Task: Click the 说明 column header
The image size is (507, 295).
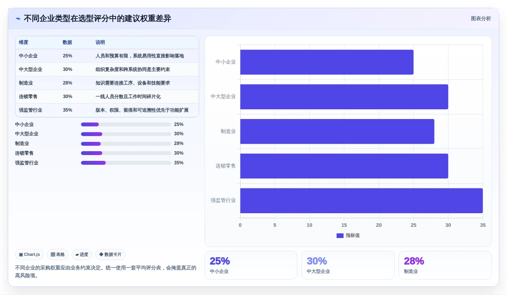Action: 100,42
